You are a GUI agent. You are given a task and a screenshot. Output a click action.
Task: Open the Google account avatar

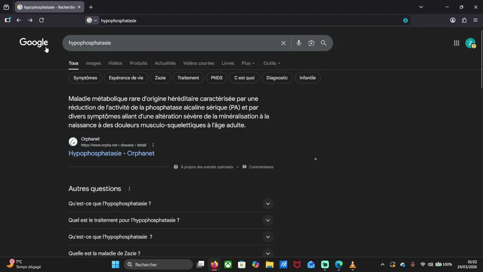coord(470,43)
